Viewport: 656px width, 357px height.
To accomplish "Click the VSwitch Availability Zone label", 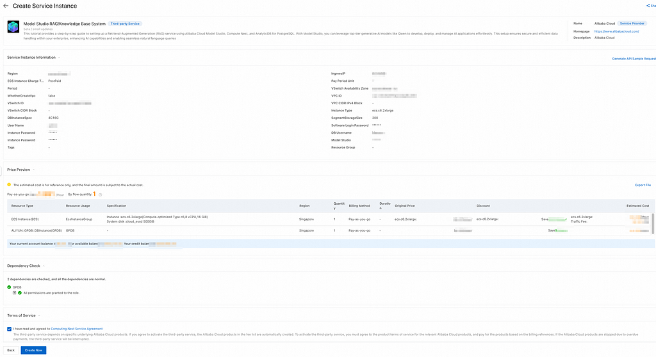I will (x=350, y=88).
